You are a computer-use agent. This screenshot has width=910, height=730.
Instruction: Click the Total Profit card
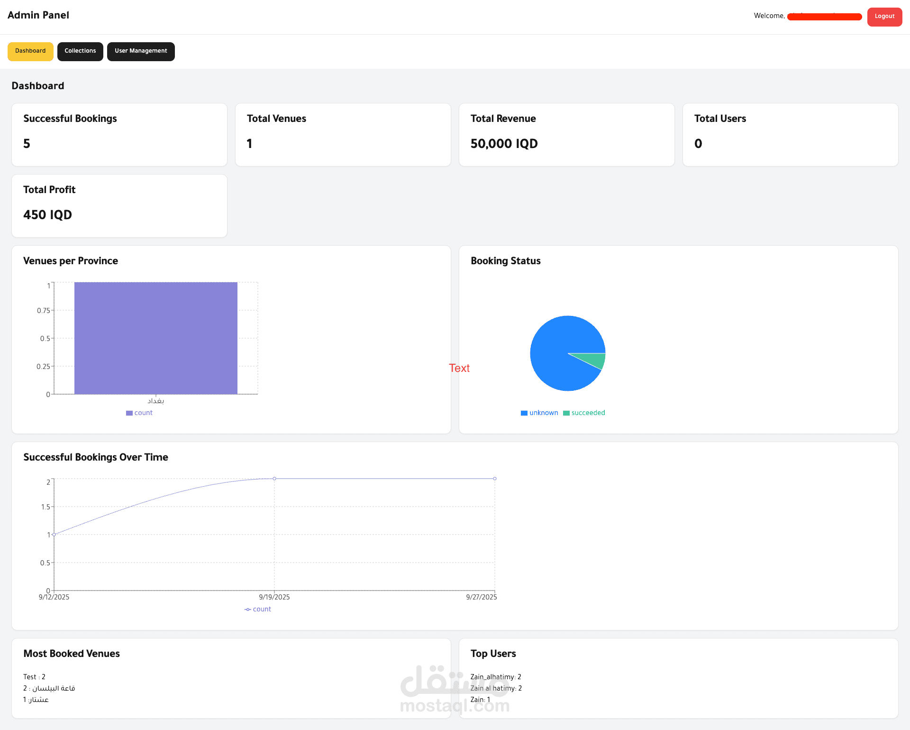[x=119, y=206]
